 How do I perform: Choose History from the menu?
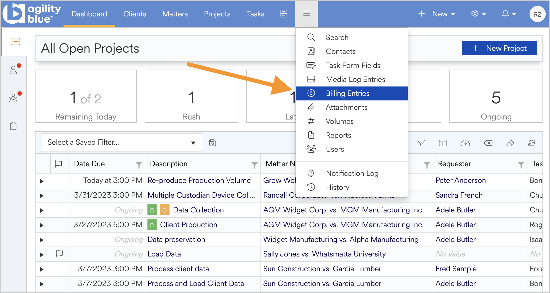[x=351, y=187]
